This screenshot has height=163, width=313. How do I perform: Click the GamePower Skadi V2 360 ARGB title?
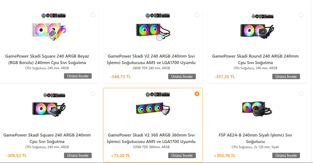pyautogui.click(x=151, y=138)
